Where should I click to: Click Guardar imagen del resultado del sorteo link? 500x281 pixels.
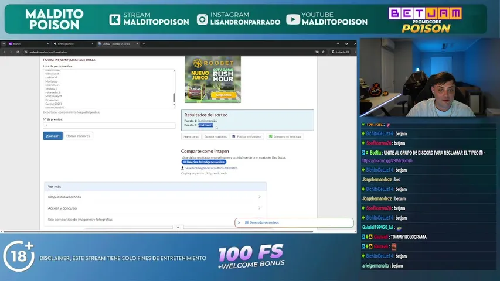pos(211,168)
